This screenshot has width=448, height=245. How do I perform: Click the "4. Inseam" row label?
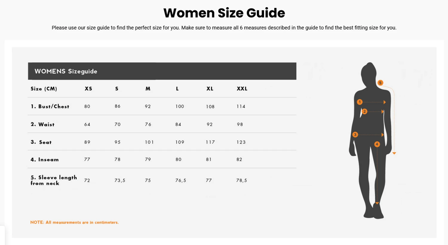pos(45,160)
